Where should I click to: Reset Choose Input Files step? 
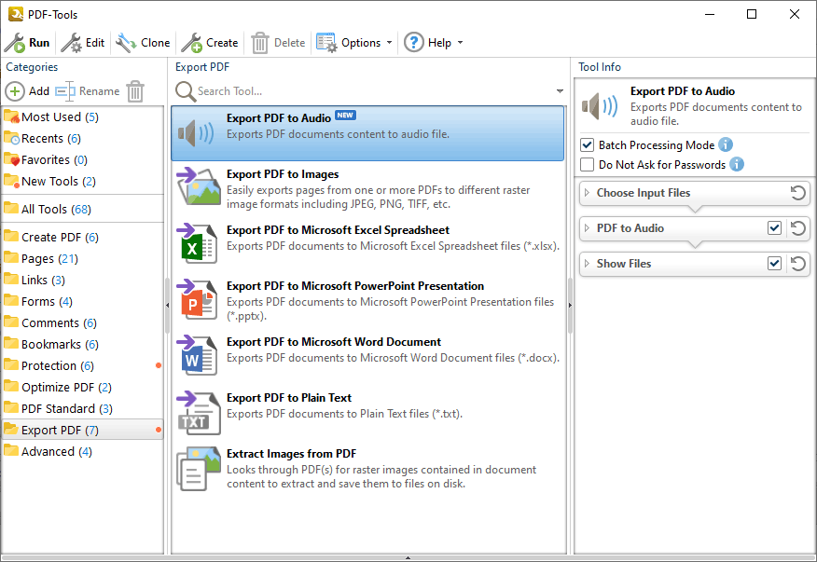click(797, 193)
